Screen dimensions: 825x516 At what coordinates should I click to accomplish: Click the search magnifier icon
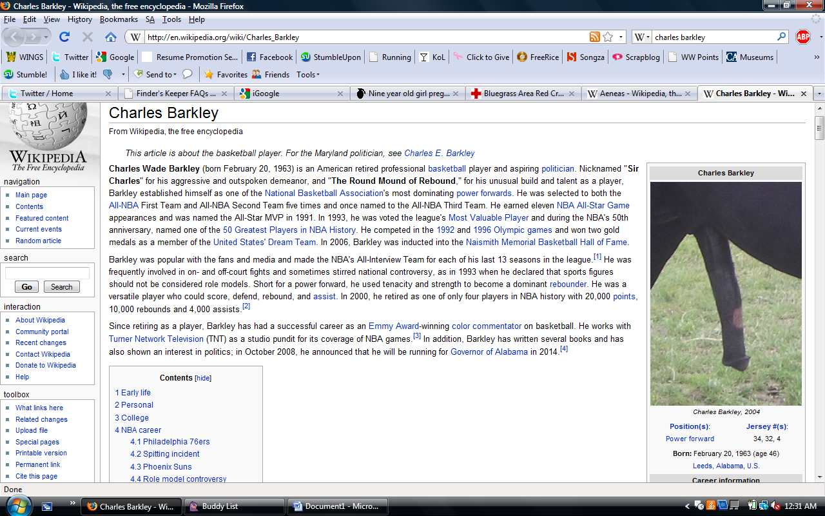(782, 37)
